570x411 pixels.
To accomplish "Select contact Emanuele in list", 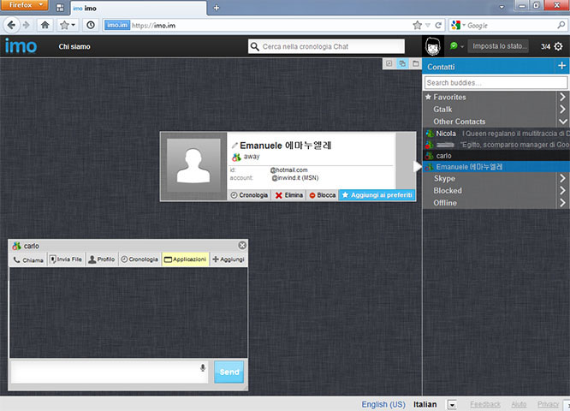I will pos(496,167).
